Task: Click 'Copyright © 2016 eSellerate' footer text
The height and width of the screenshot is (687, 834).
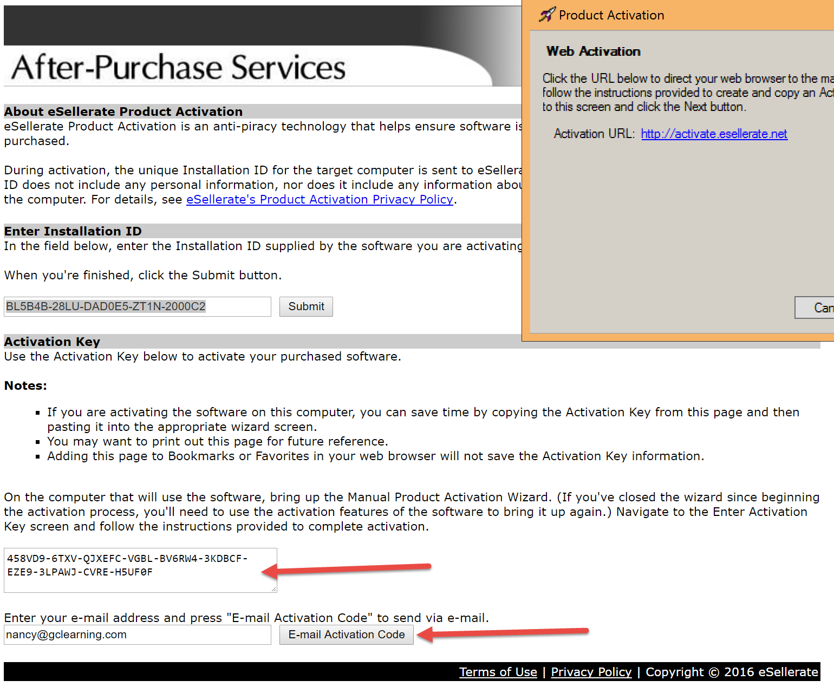Action: (732, 672)
